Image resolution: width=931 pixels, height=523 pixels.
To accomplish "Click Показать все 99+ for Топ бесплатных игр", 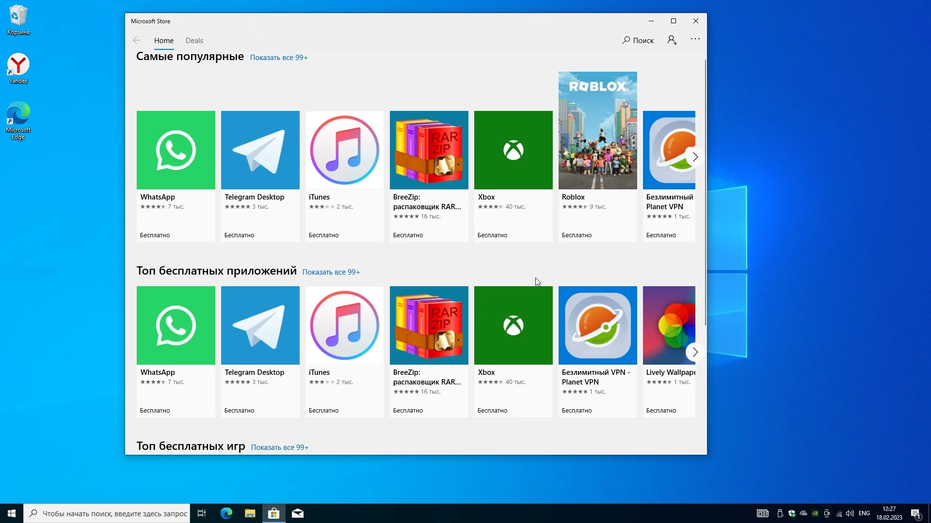I will (279, 447).
